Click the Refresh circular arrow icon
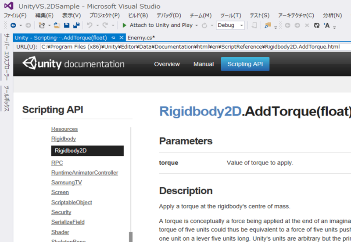Image resolution: width=351 pixels, height=242 pixels. (204, 25)
